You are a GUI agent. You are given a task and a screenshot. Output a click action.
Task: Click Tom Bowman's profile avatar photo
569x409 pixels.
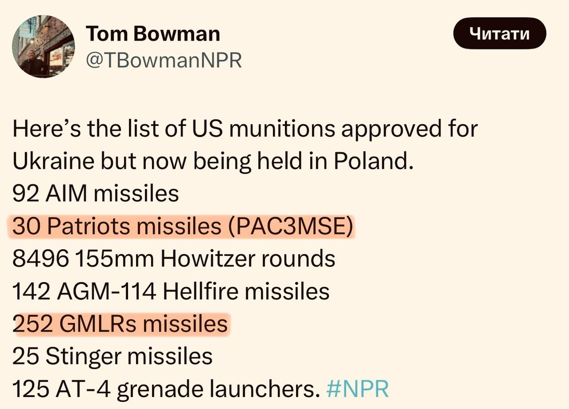(43, 47)
